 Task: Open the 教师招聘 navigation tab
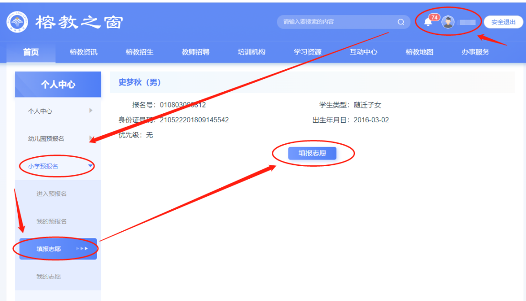(x=195, y=52)
